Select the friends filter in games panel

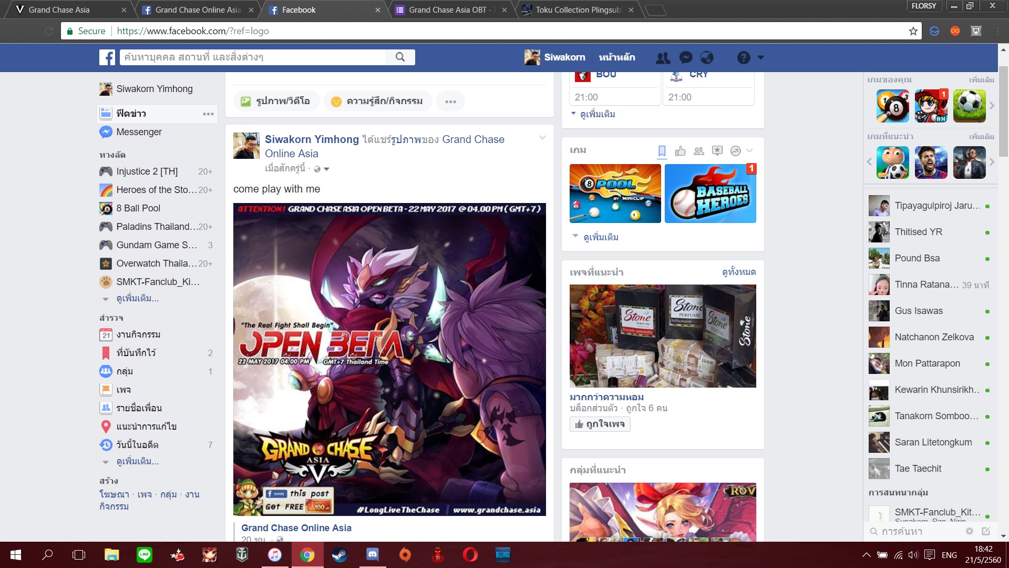tap(699, 151)
